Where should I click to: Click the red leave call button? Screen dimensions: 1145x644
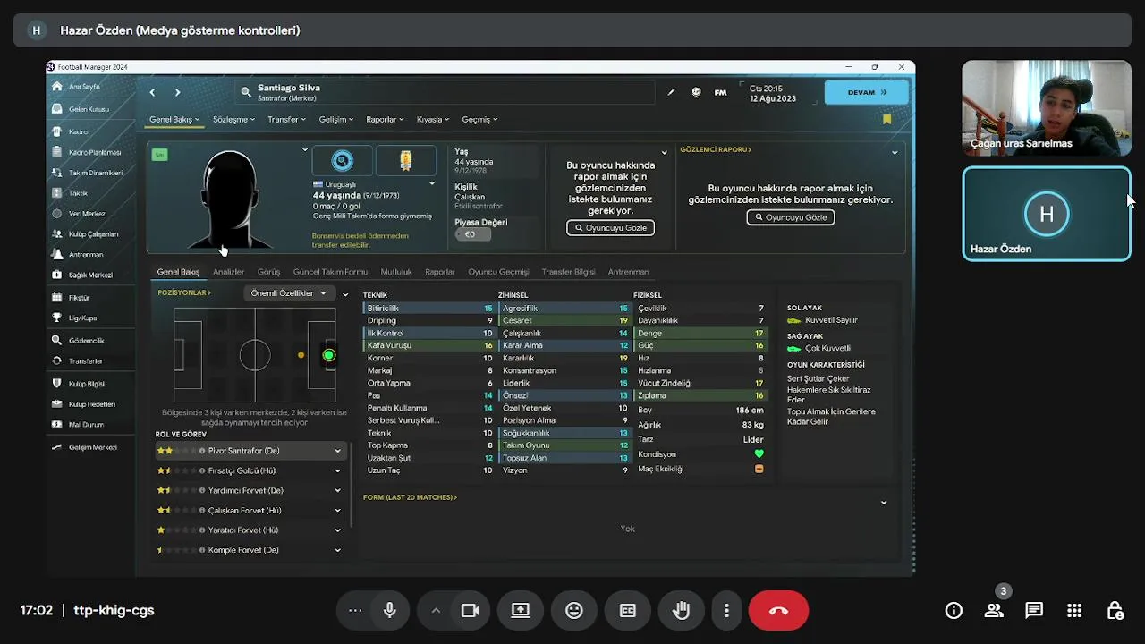(778, 611)
